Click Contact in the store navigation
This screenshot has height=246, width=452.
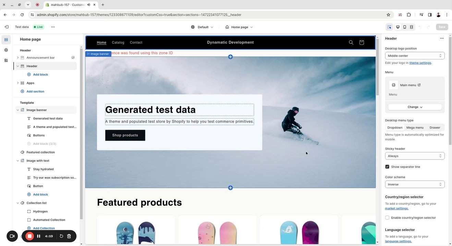136,42
